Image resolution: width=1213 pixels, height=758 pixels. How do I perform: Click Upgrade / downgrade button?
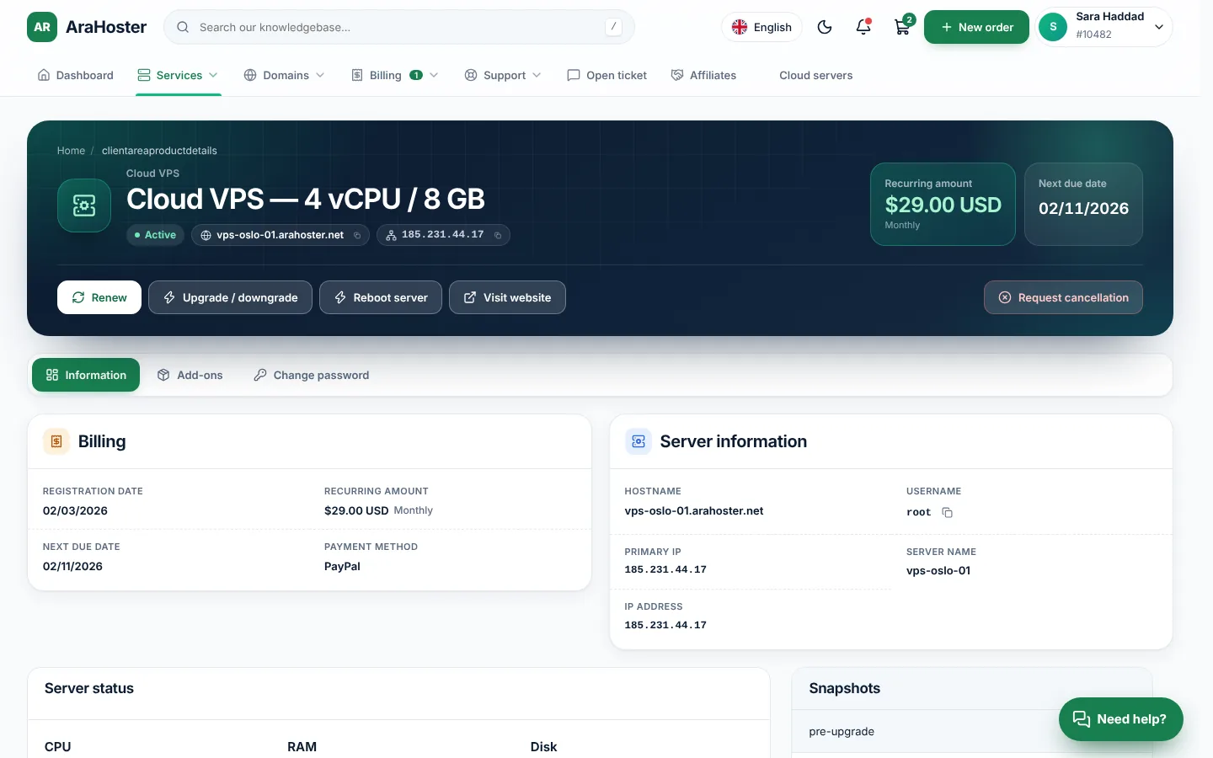pyautogui.click(x=230, y=297)
